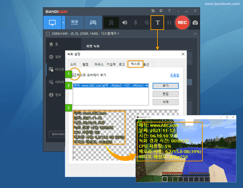The image size is (243, 188).
Task: Click the pause recording icon
Action: [x=169, y=23]
